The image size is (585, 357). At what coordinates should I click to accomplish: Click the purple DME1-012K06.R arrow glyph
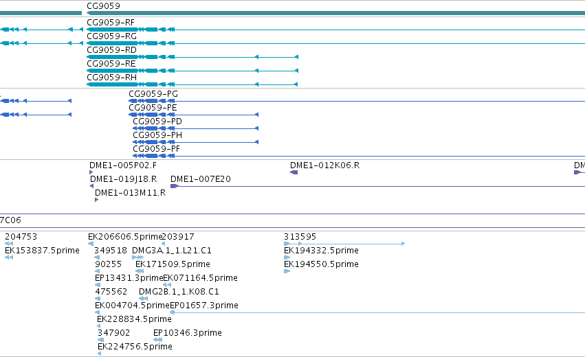click(294, 172)
